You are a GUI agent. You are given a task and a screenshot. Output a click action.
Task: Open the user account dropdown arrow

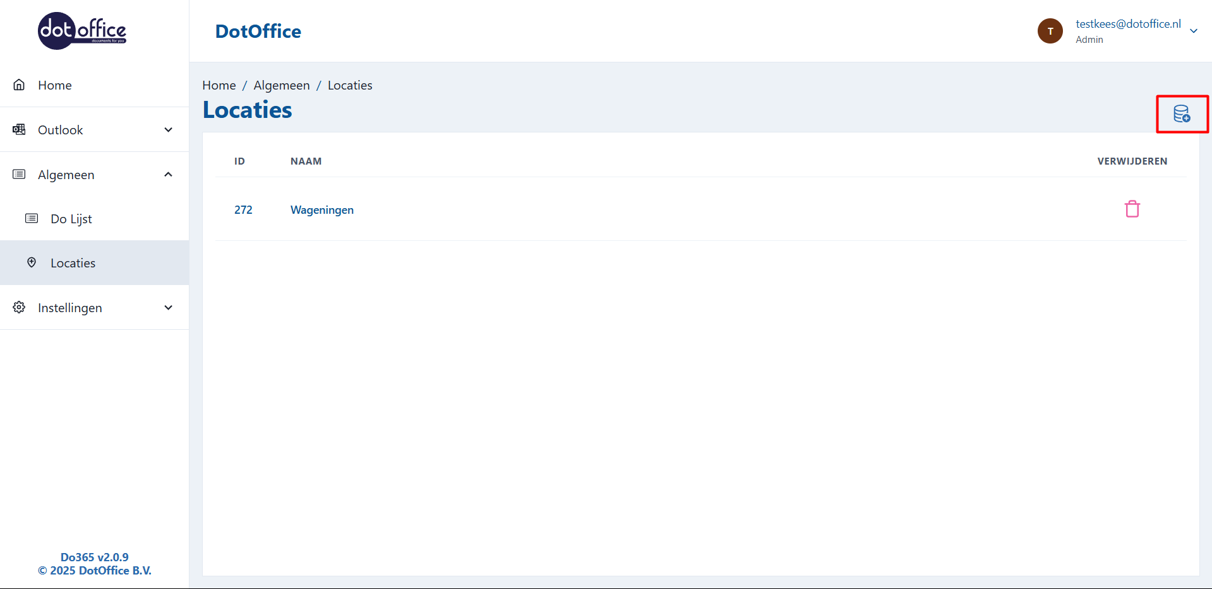click(1193, 31)
